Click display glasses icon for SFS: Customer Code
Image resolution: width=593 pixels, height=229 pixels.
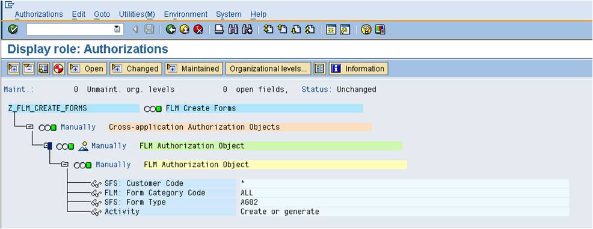[97, 184]
